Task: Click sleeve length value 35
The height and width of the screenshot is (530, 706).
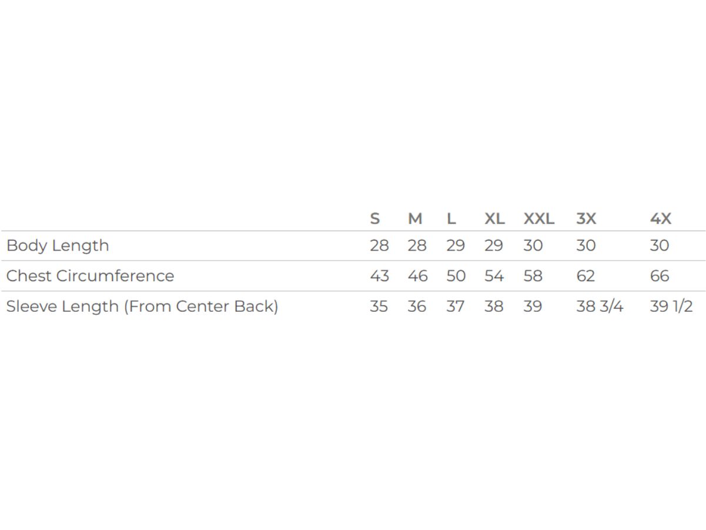Action: [379, 306]
